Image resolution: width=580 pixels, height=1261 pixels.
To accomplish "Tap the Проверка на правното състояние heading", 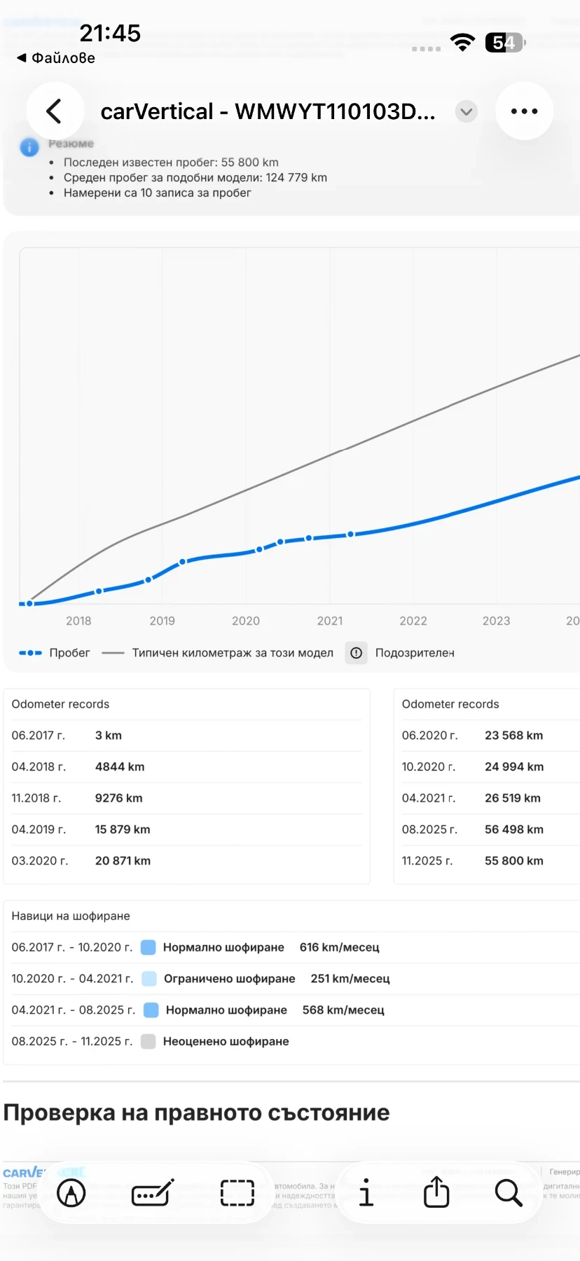I will 197,1112.
